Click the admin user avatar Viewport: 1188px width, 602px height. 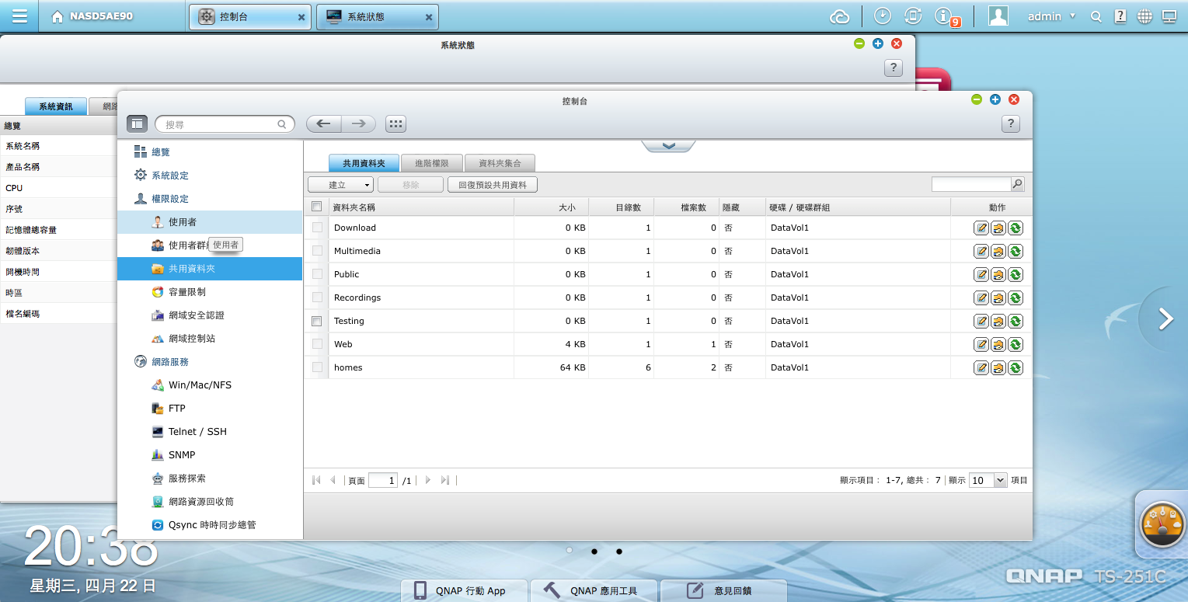pyautogui.click(x=998, y=16)
